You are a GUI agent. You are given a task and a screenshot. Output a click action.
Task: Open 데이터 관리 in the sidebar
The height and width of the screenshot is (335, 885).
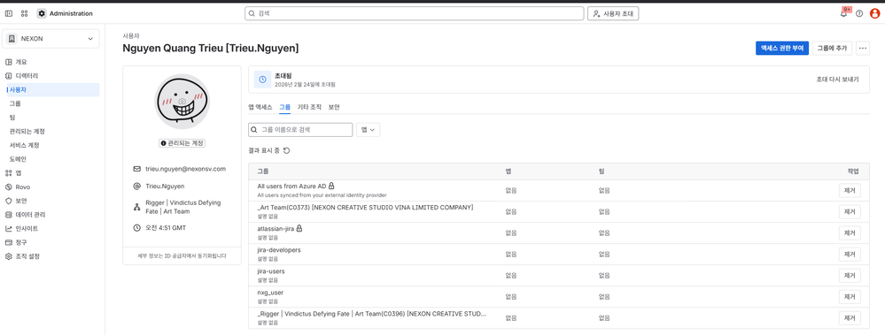pos(51,215)
